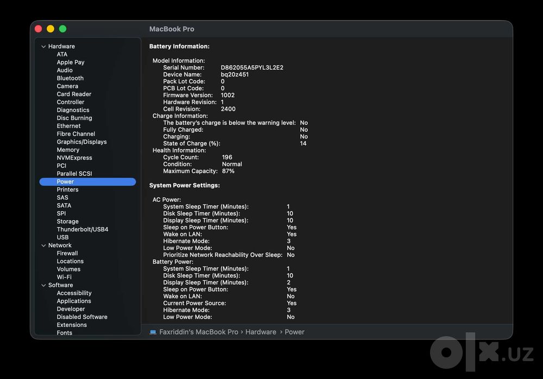Click the Cycle Count value 196
The width and height of the screenshot is (543, 379).
point(227,157)
